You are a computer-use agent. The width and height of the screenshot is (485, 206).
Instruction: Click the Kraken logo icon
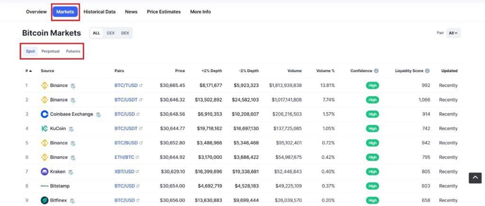[45, 171]
